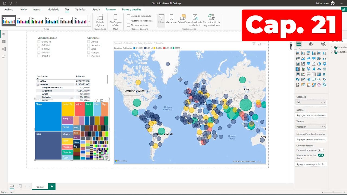Open the País field chevron menu
The image size is (347, 195).
(322, 102)
